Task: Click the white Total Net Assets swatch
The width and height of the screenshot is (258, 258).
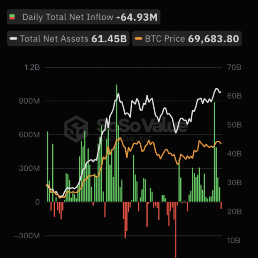Action: point(13,38)
